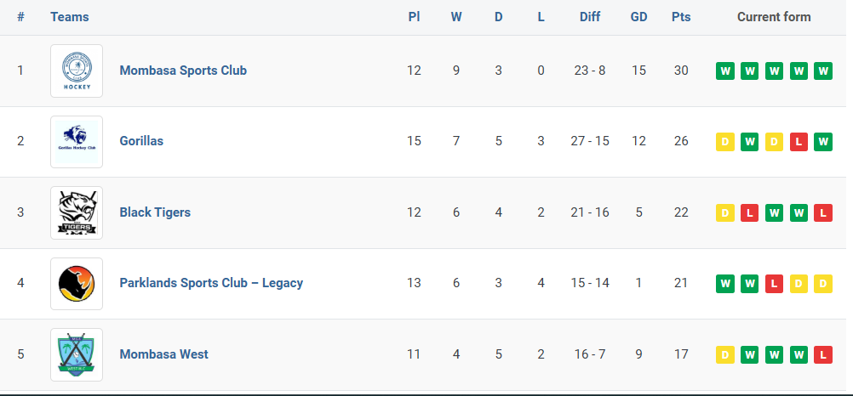The image size is (853, 396).
Task: Select the Mombasa West team name
Action: 163,354
